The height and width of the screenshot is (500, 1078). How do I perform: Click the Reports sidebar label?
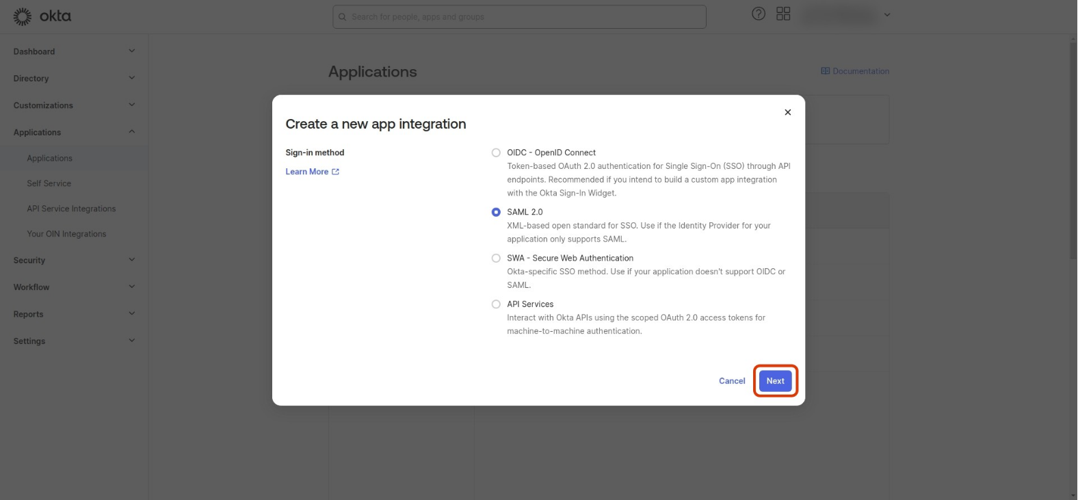coord(29,315)
